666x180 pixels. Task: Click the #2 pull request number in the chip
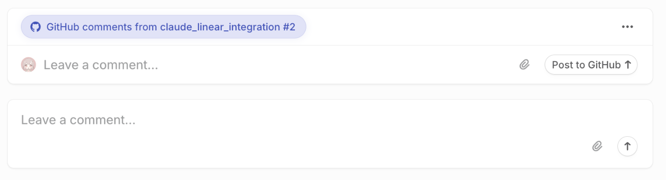[x=289, y=27]
